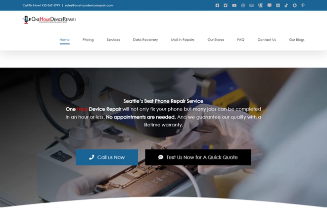Click the email envelope icon
The width and height of the screenshot is (327, 218).
pyautogui.click(x=251, y=5)
